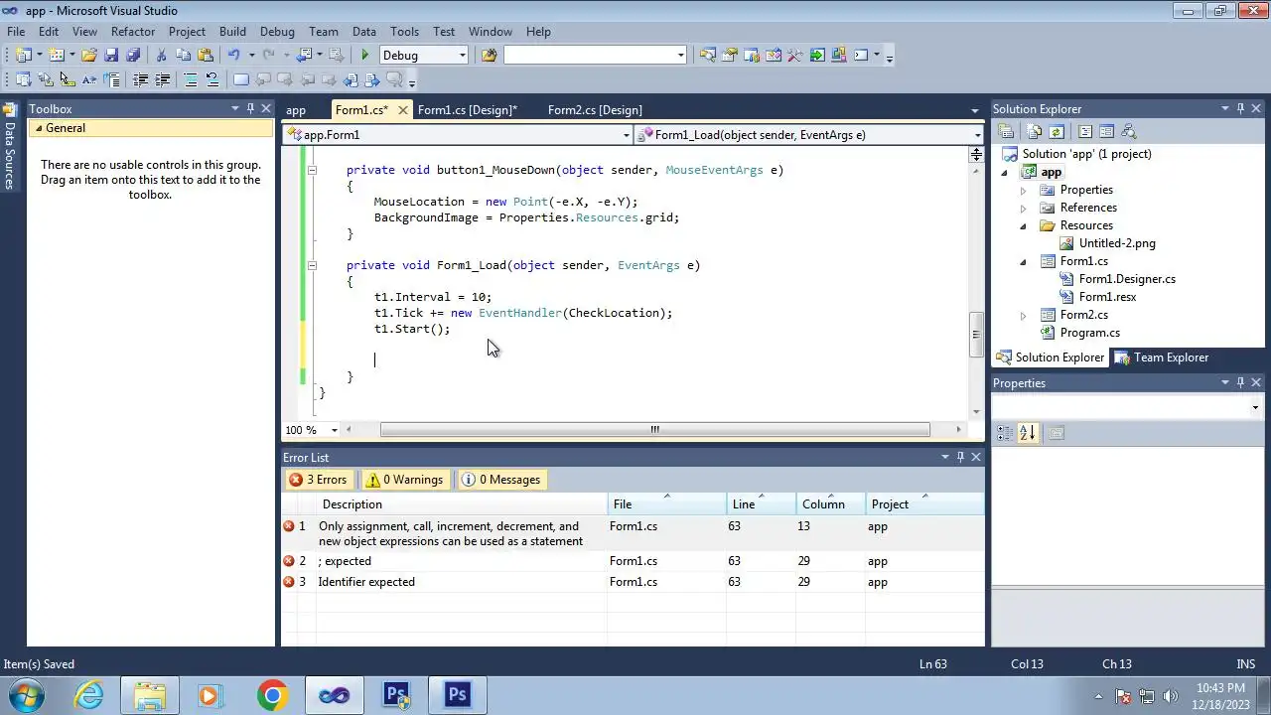This screenshot has height=715, width=1271.
Task: Open the Properties object selector dropdown
Action: pos(1254,407)
